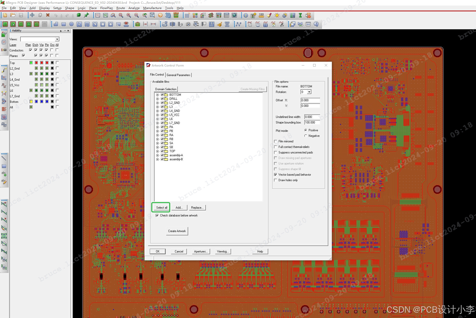This screenshot has width=476, height=318.
Task: Expand the assembly-A film tree node
Action: (158, 155)
